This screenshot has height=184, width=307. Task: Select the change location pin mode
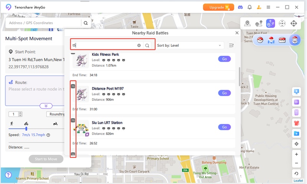click(x=247, y=23)
